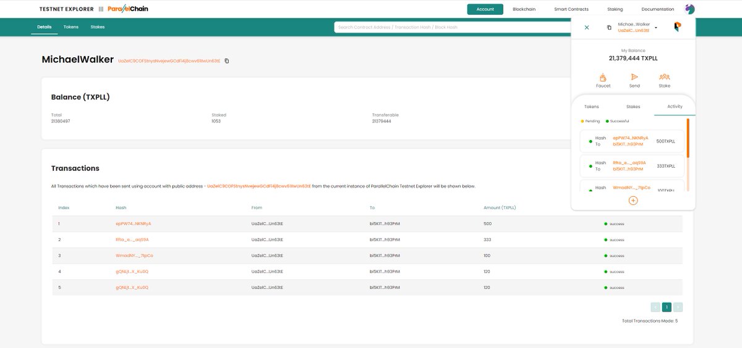Click Total Transactions Made: 5 text
Viewport: 742px width, 348px height.
(x=650, y=321)
